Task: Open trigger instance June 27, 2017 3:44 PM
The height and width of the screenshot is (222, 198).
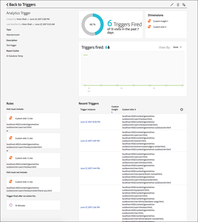Action: tap(90, 168)
